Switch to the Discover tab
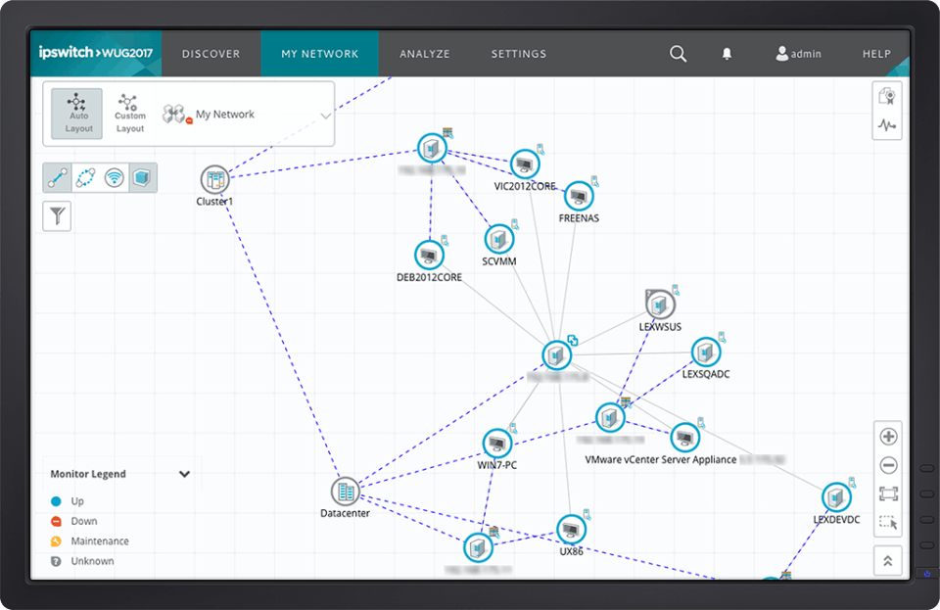The width and height of the screenshot is (940, 610). [211, 54]
